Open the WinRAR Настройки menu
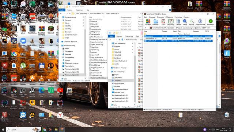 pos(178,17)
